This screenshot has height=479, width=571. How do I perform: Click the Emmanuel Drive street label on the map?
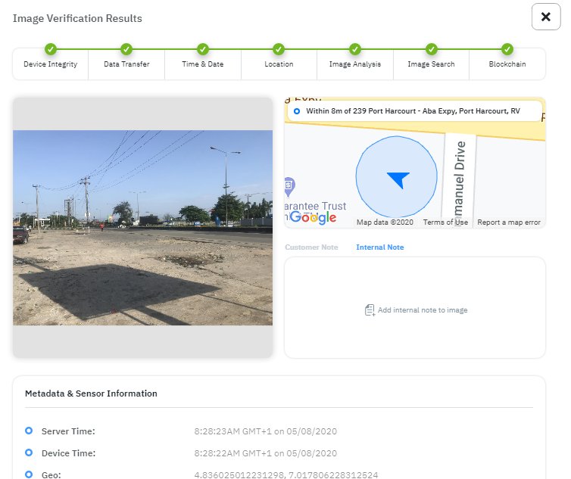tap(460, 182)
